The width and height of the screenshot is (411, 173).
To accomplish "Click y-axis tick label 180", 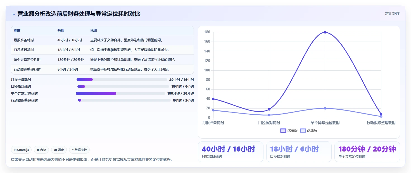I will point(207,32).
